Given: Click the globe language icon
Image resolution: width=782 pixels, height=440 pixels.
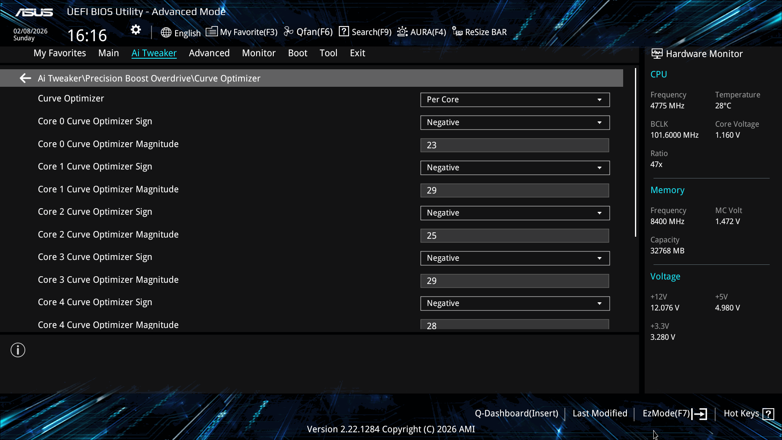Looking at the screenshot, I should pos(166,33).
